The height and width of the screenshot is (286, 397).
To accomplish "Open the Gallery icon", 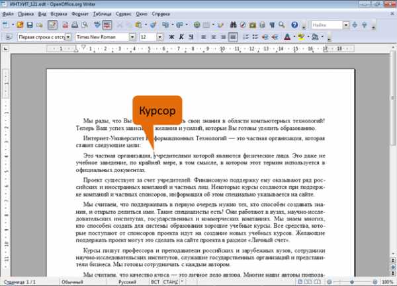I will click(253, 24).
